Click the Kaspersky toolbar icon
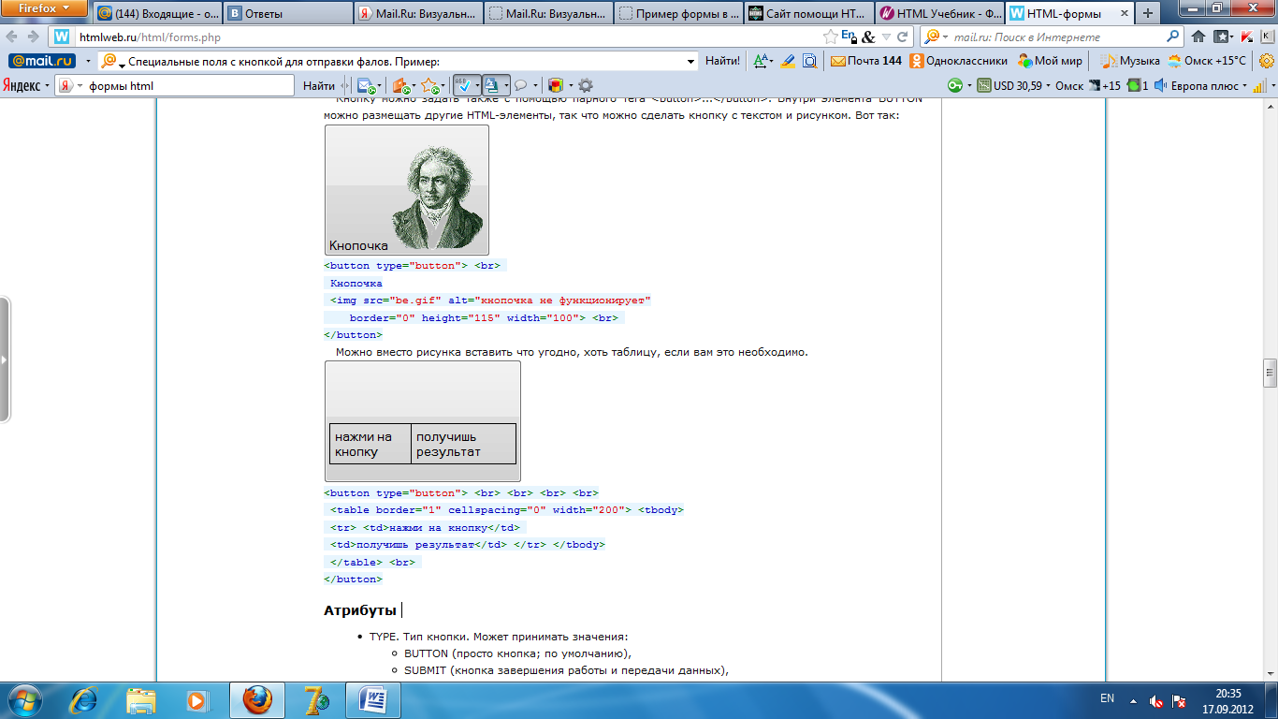The image size is (1278, 719). pos(1248,37)
